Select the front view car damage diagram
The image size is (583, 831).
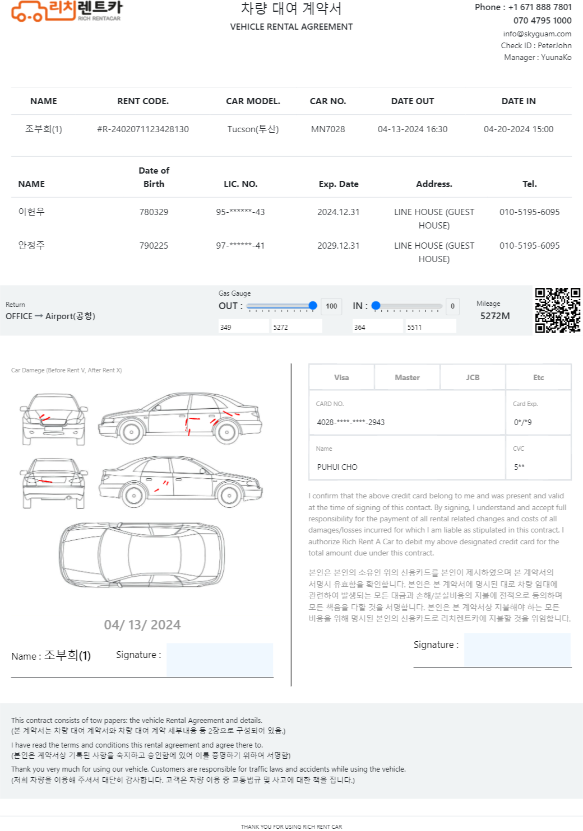[54, 419]
